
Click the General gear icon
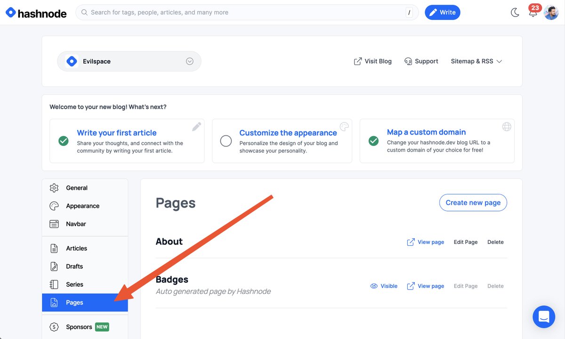point(54,188)
